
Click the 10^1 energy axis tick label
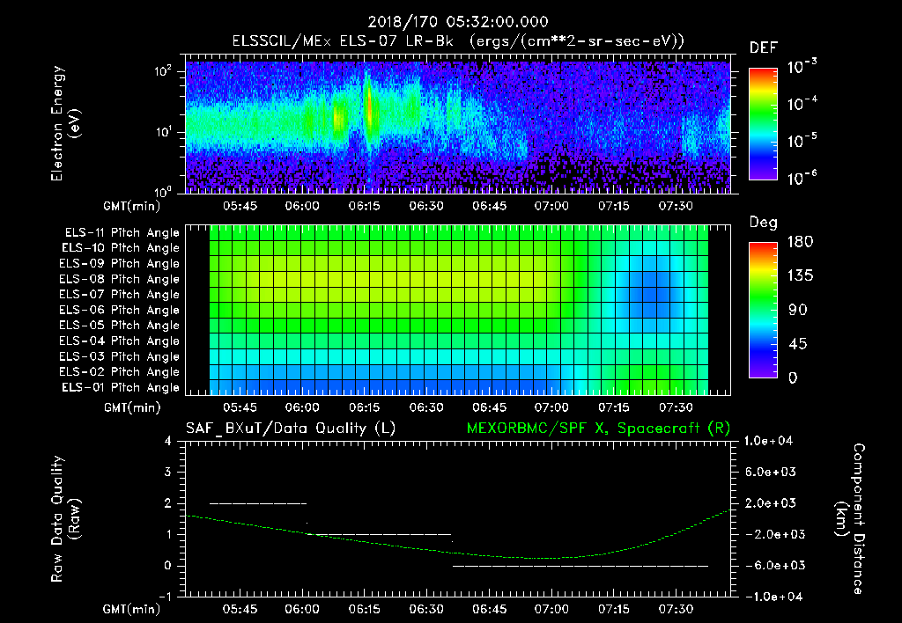pyautogui.click(x=163, y=132)
